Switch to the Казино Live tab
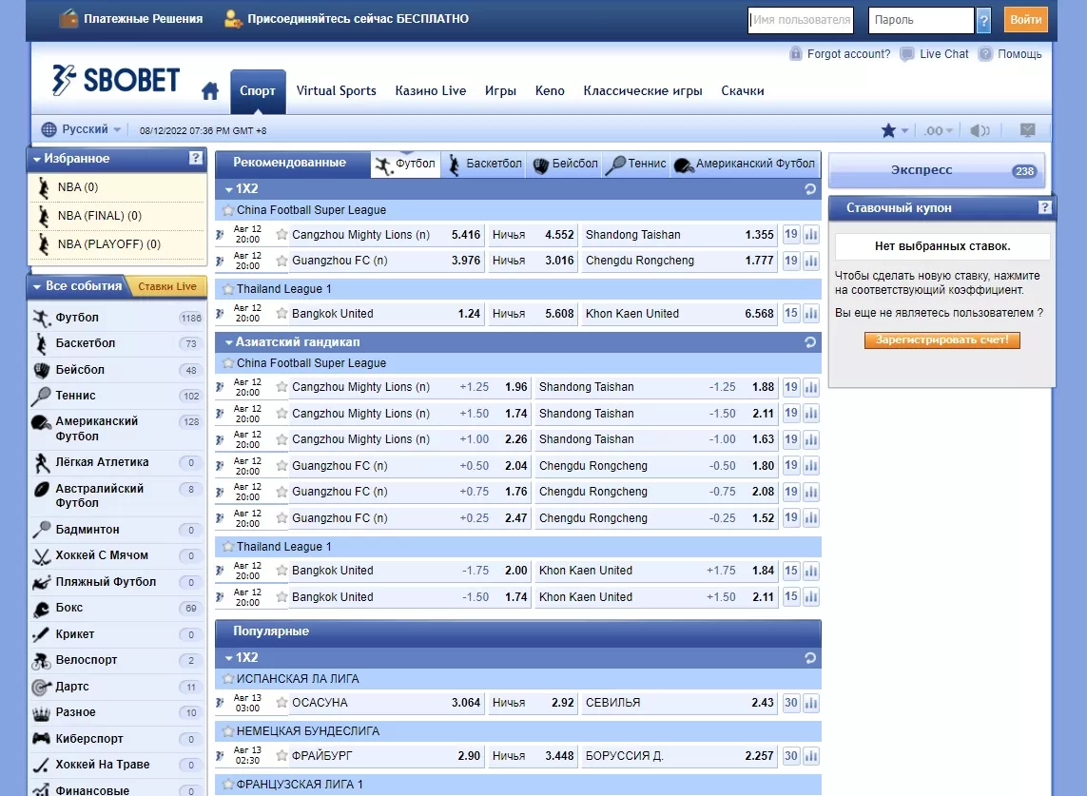This screenshot has height=796, width=1087. [x=431, y=90]
